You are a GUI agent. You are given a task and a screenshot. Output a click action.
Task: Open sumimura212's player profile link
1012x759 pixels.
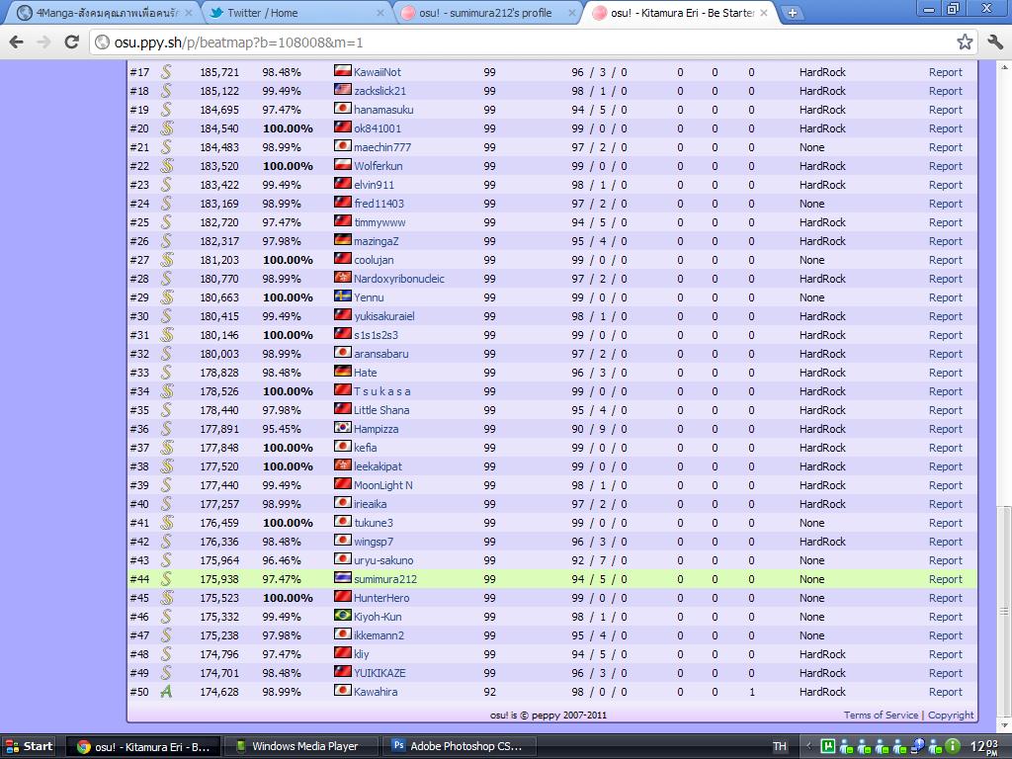(x=385, y=579)
